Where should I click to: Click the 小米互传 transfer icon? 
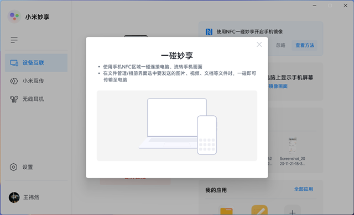pos(14,81)
